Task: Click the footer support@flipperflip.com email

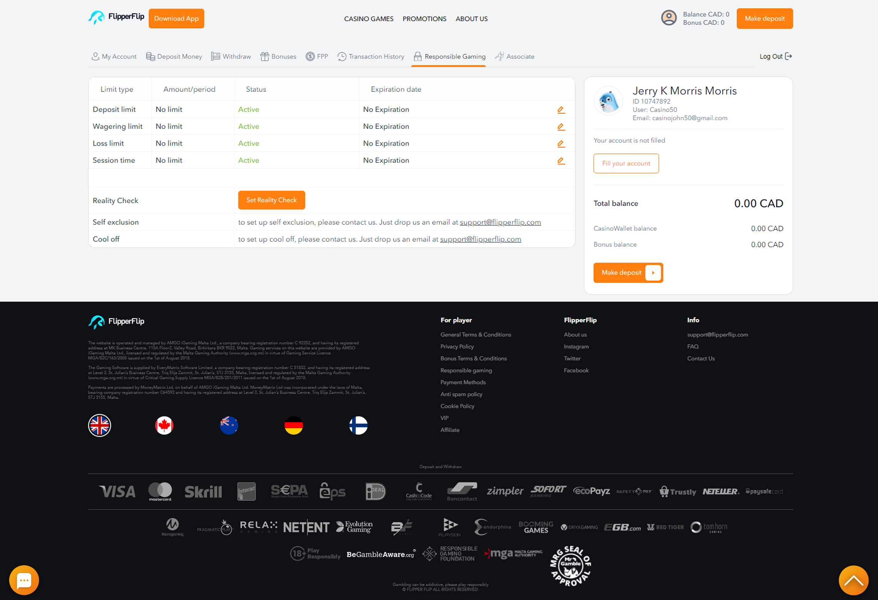Action: coord(717,335)
